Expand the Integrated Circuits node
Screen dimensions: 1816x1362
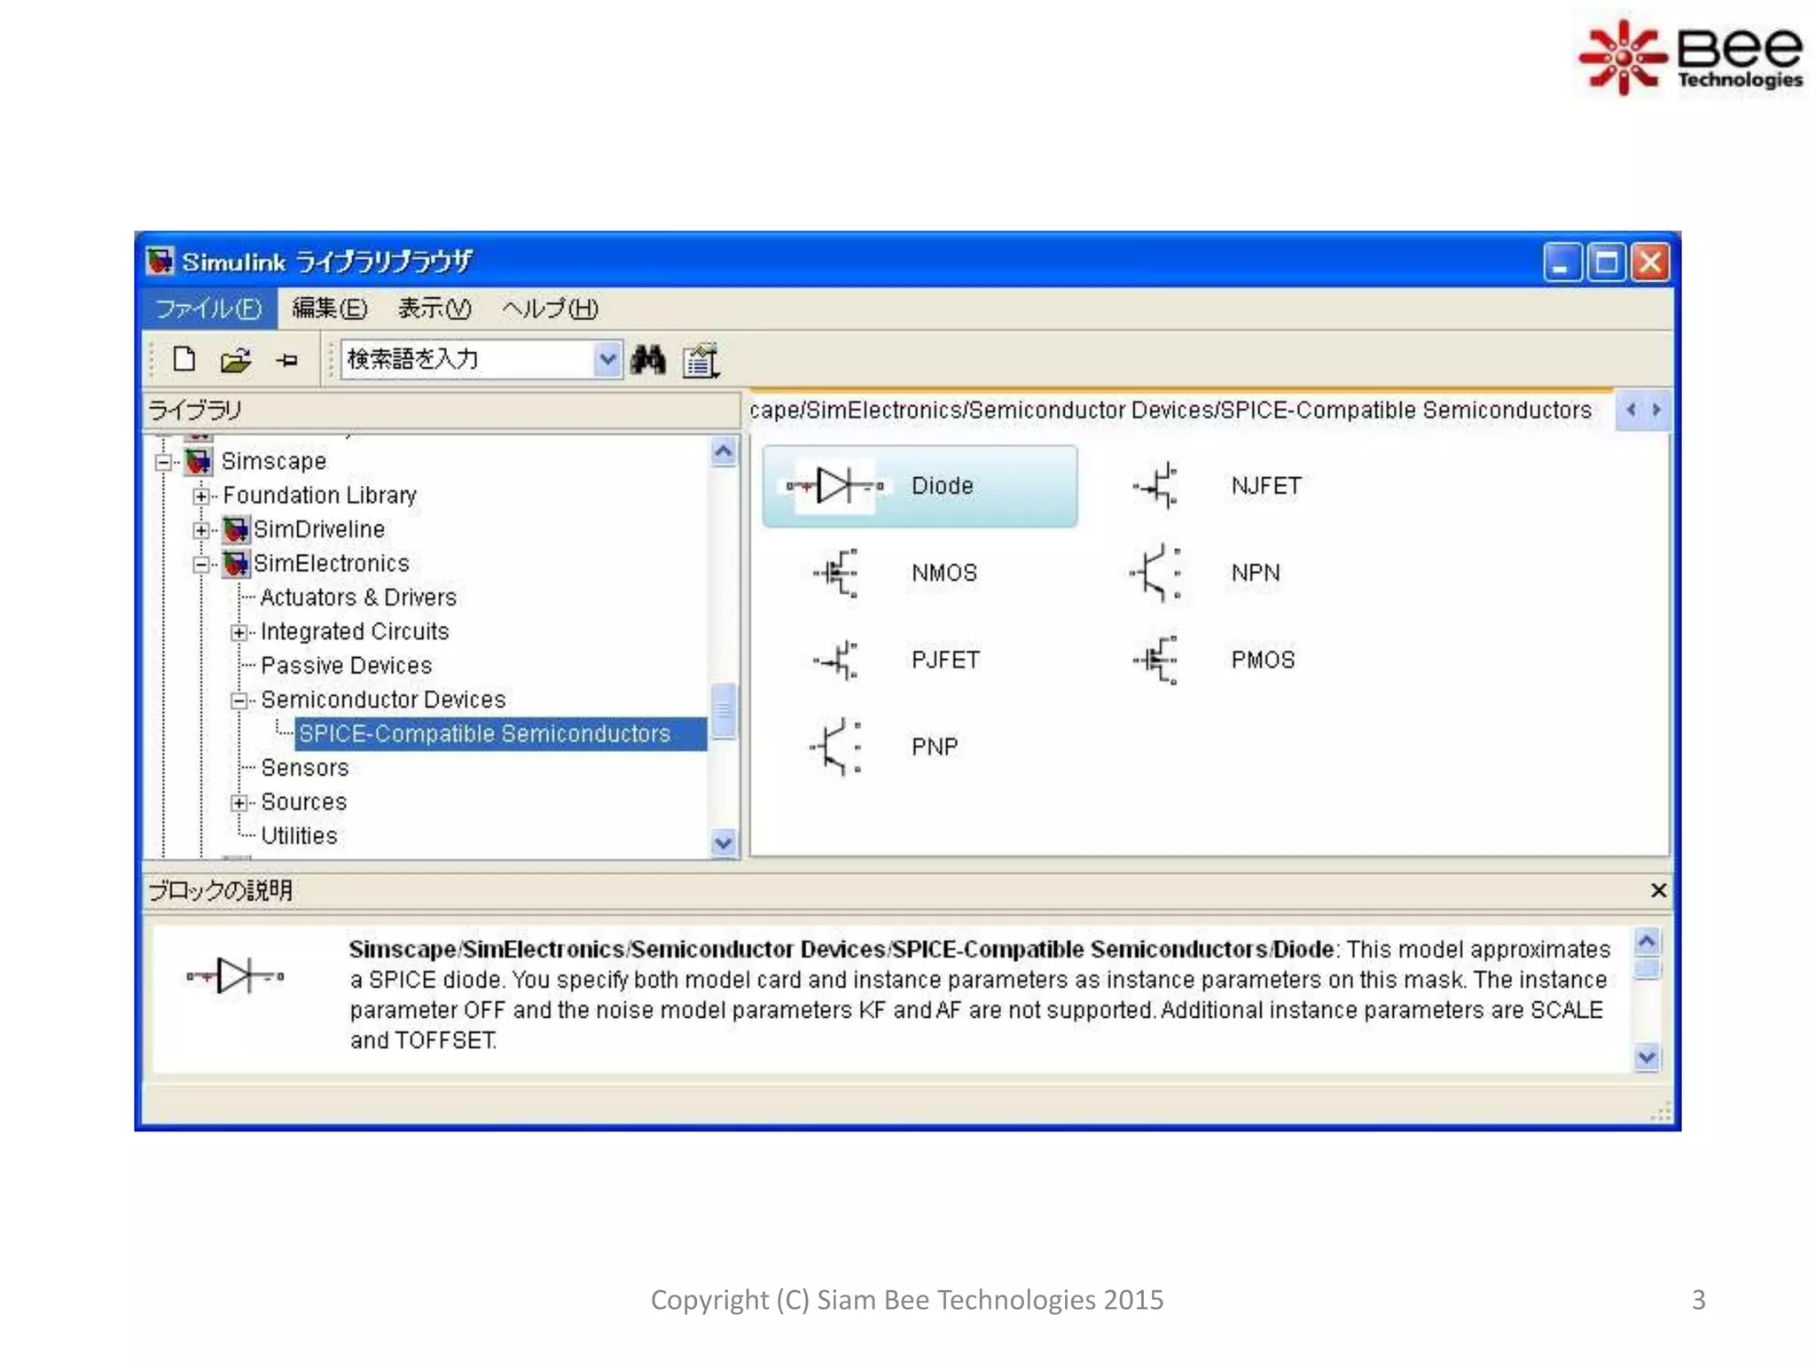click(x=239, y=632)
